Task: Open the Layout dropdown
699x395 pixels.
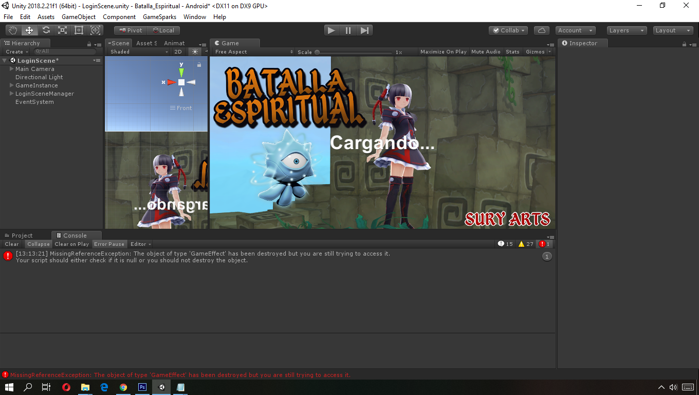Action: coord(672,30)
